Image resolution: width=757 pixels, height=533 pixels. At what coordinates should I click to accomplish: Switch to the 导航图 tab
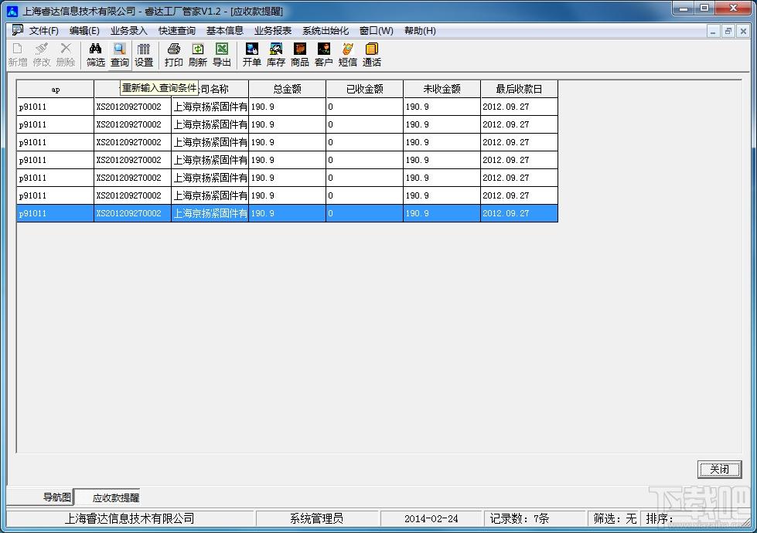41,497
